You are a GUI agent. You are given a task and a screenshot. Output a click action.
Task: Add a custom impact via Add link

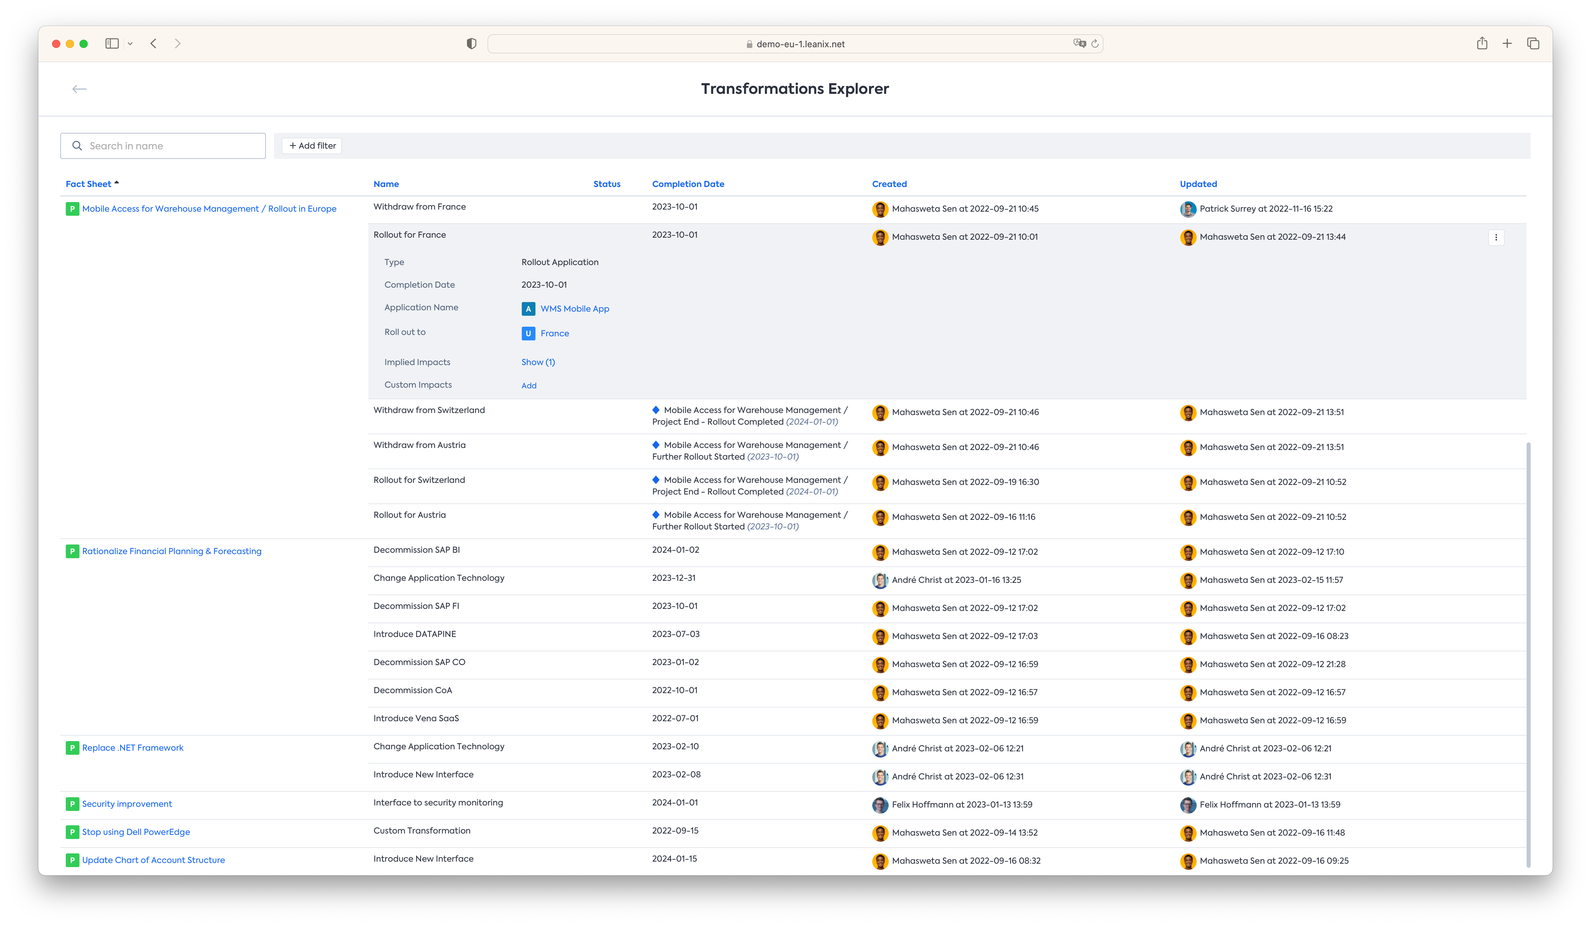click(528, 386)
